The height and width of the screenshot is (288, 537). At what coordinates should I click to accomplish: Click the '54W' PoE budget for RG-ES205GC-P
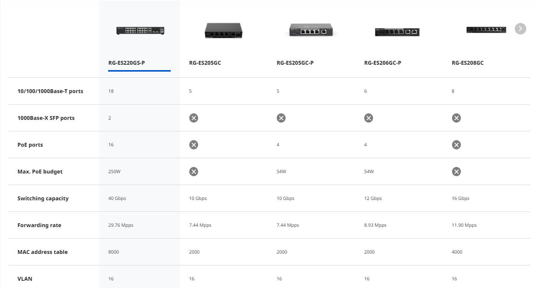click(x=282, y=172)
